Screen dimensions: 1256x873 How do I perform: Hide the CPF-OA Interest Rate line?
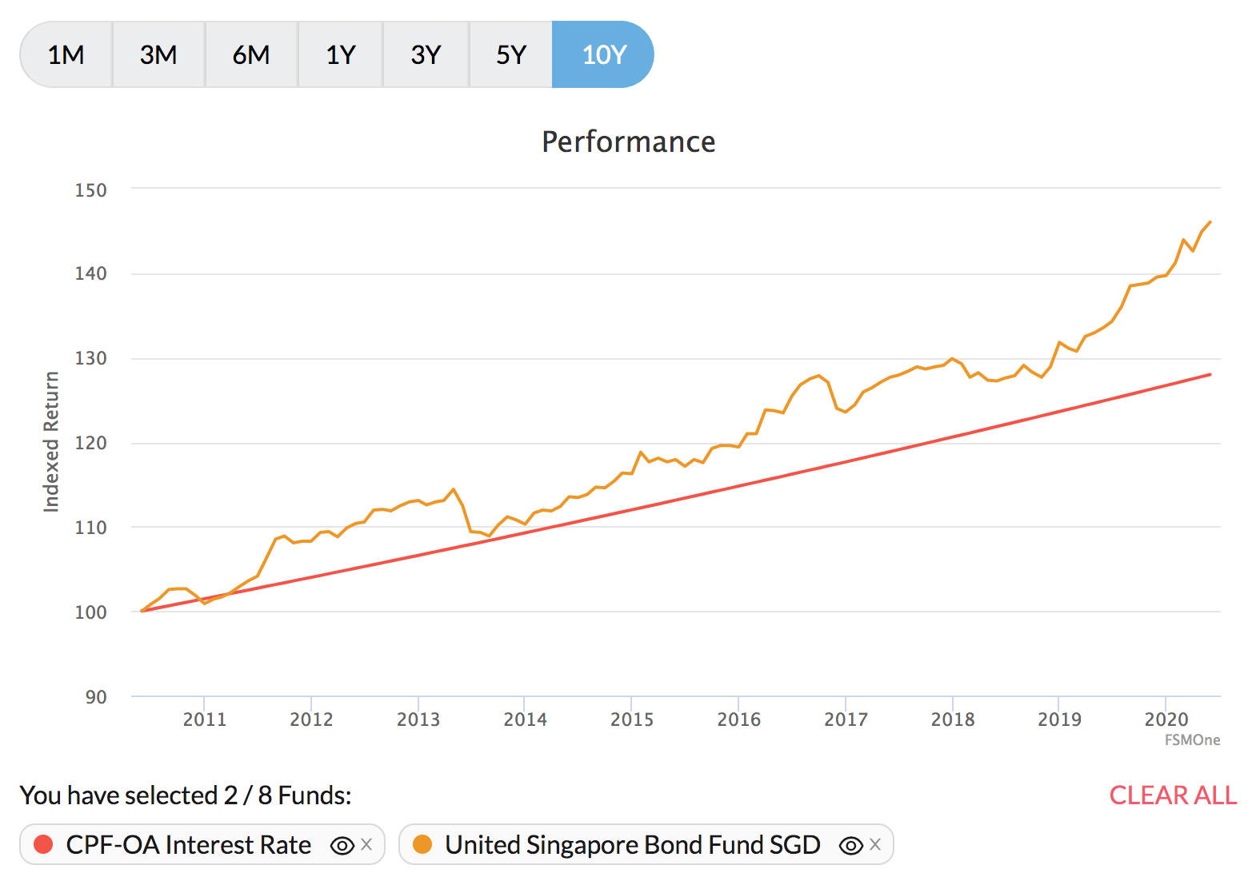pyautogui.click(x=342, y=845)
